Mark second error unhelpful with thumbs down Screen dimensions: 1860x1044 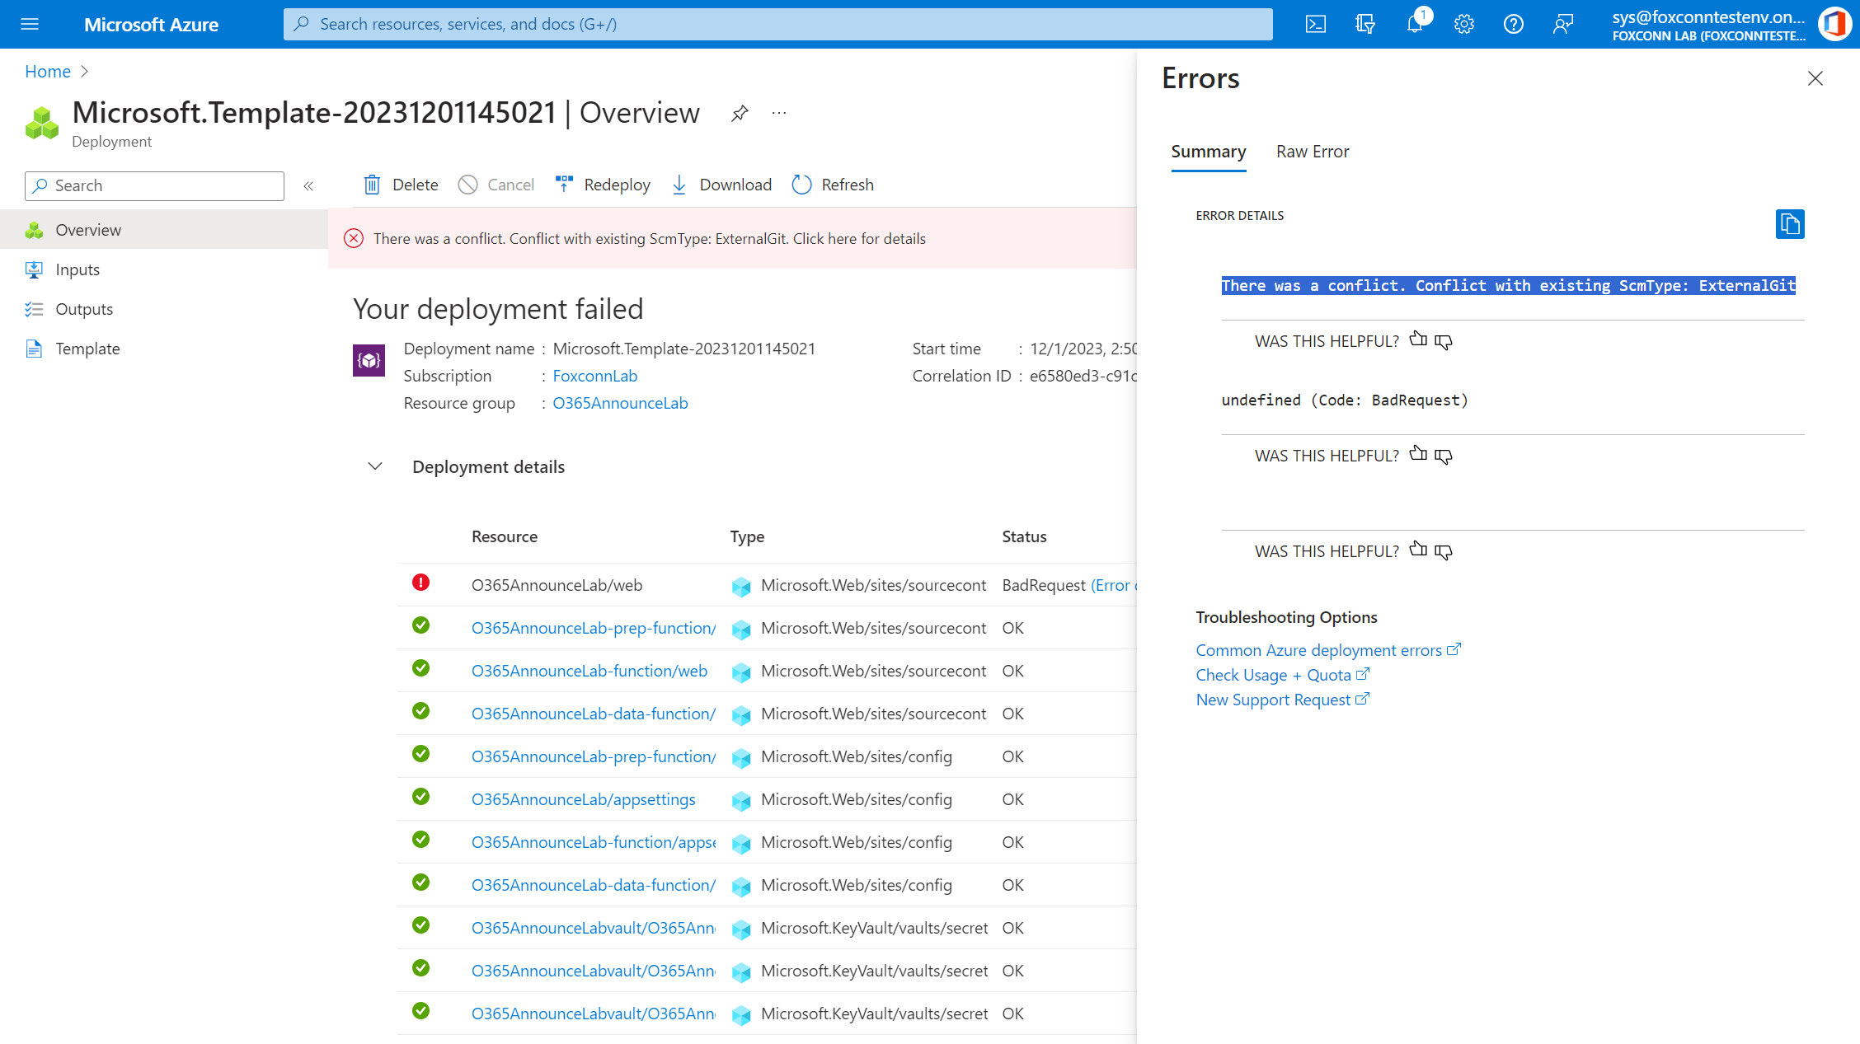[1443, 455]
